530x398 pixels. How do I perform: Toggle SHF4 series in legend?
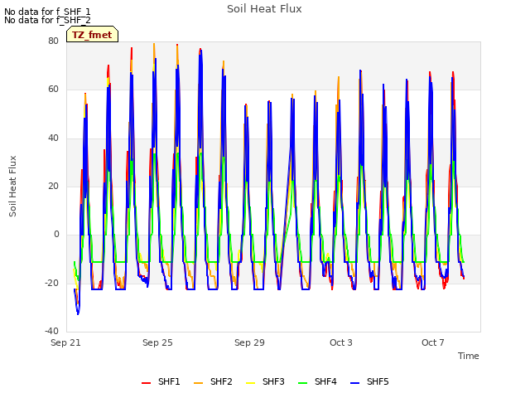tap(317, 381)
